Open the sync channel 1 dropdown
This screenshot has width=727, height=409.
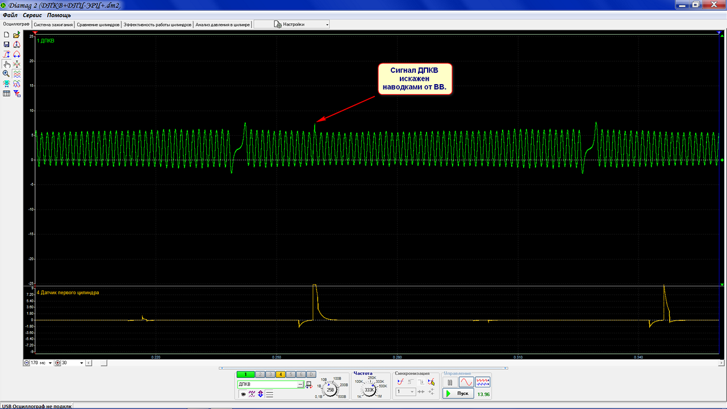coord(406,392)
